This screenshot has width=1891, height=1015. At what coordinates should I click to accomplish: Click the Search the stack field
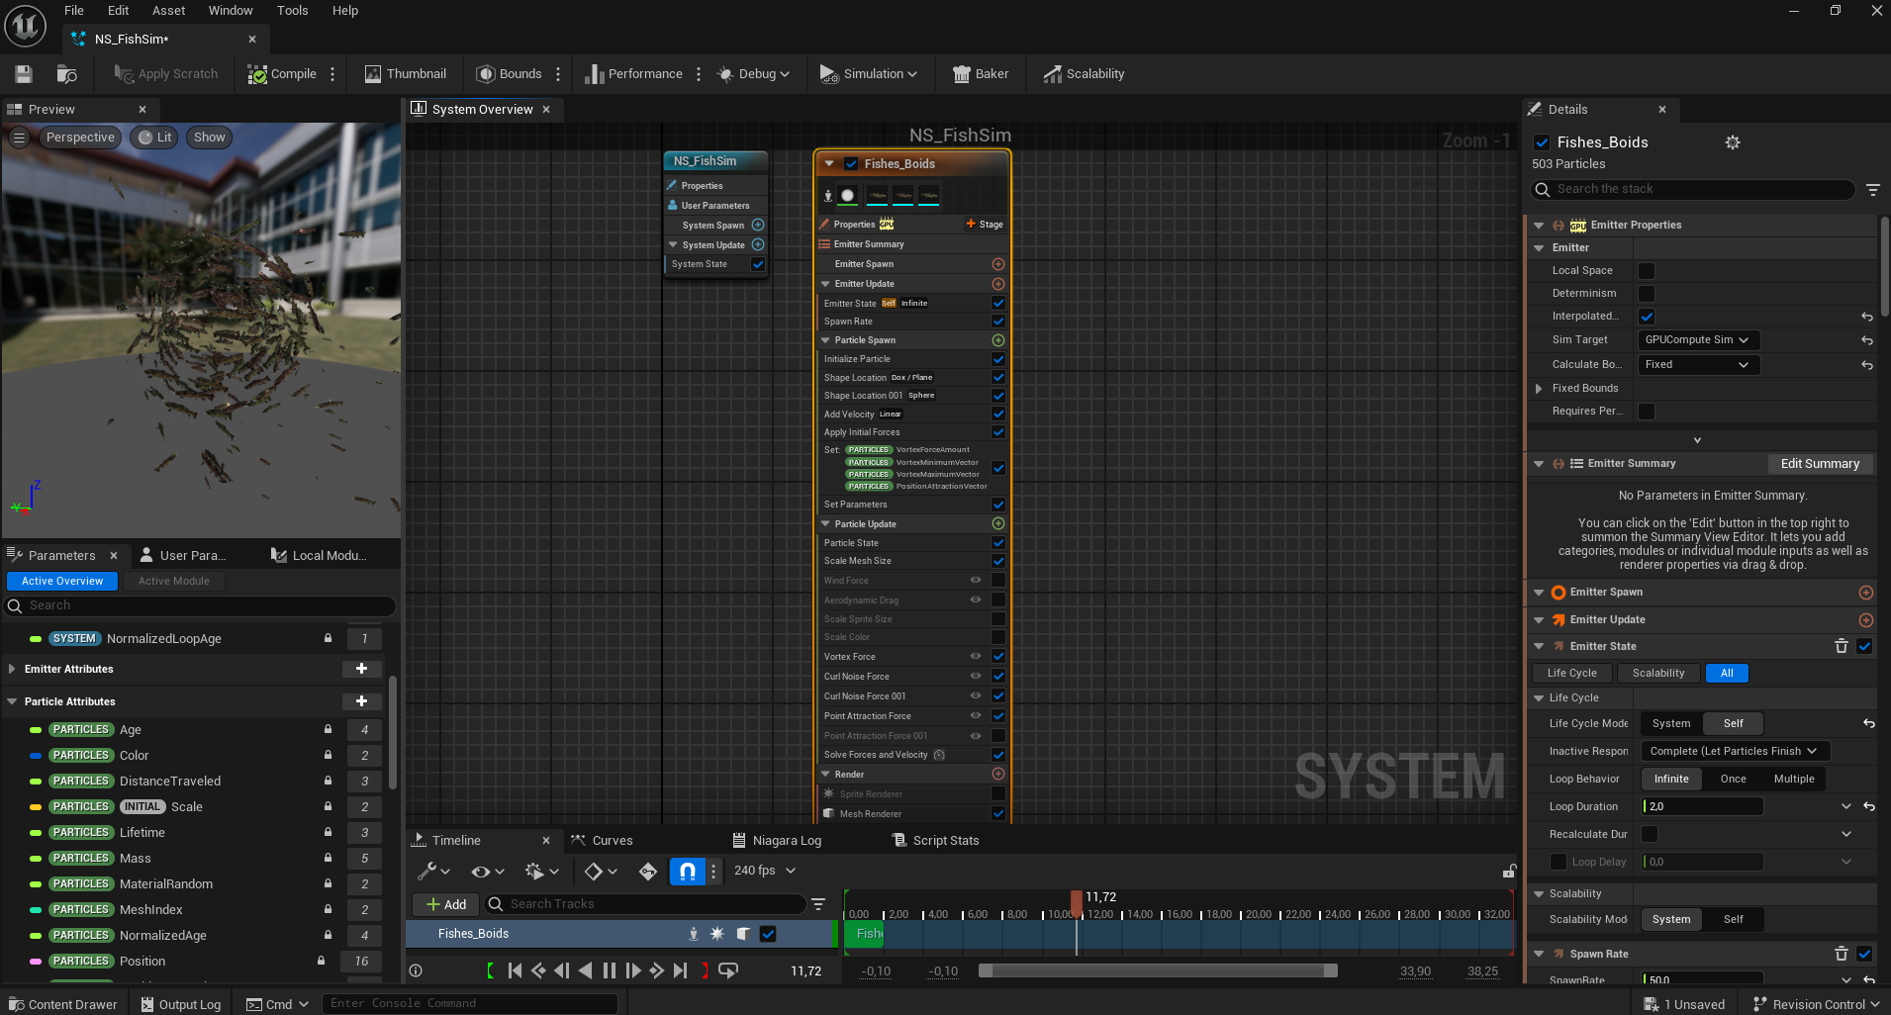tap(1693, 189)
